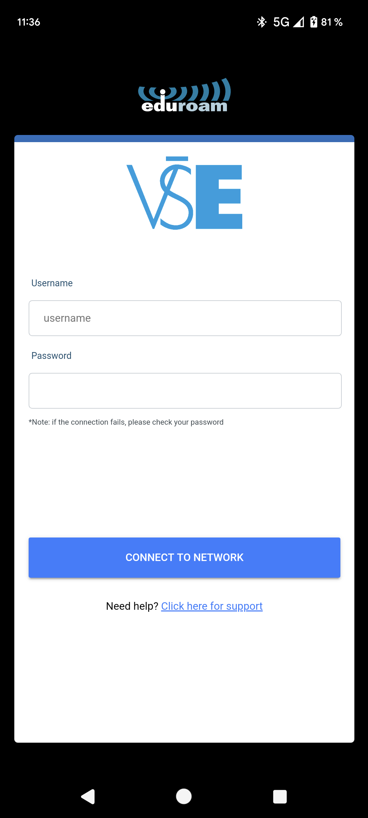The height and width of the screenshot is (818, 368).
Task: Tap the cellular signal strength icon
Action: pos(298,22)
